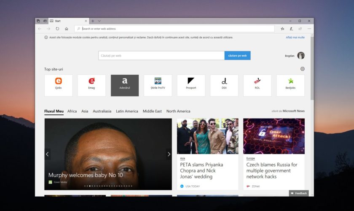
Task: Open a new tab with plus button
Action: click(93, 21)
